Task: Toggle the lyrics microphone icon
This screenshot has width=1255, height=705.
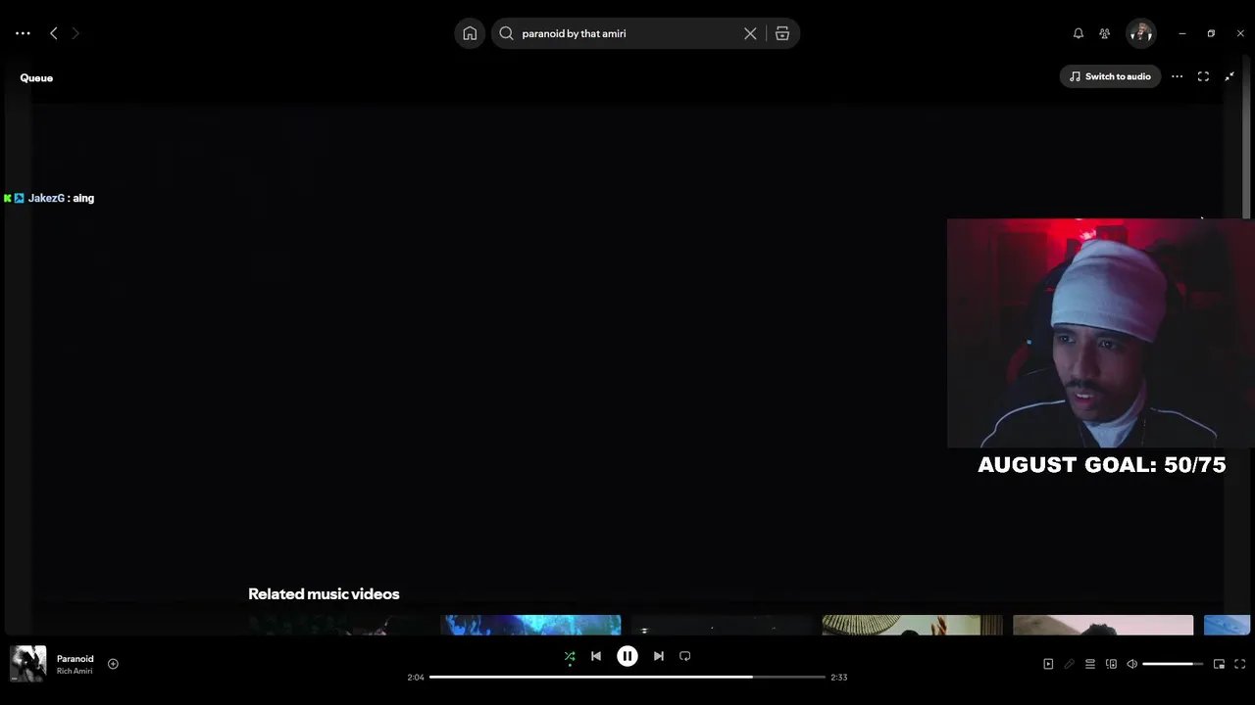Action: 1070,664
